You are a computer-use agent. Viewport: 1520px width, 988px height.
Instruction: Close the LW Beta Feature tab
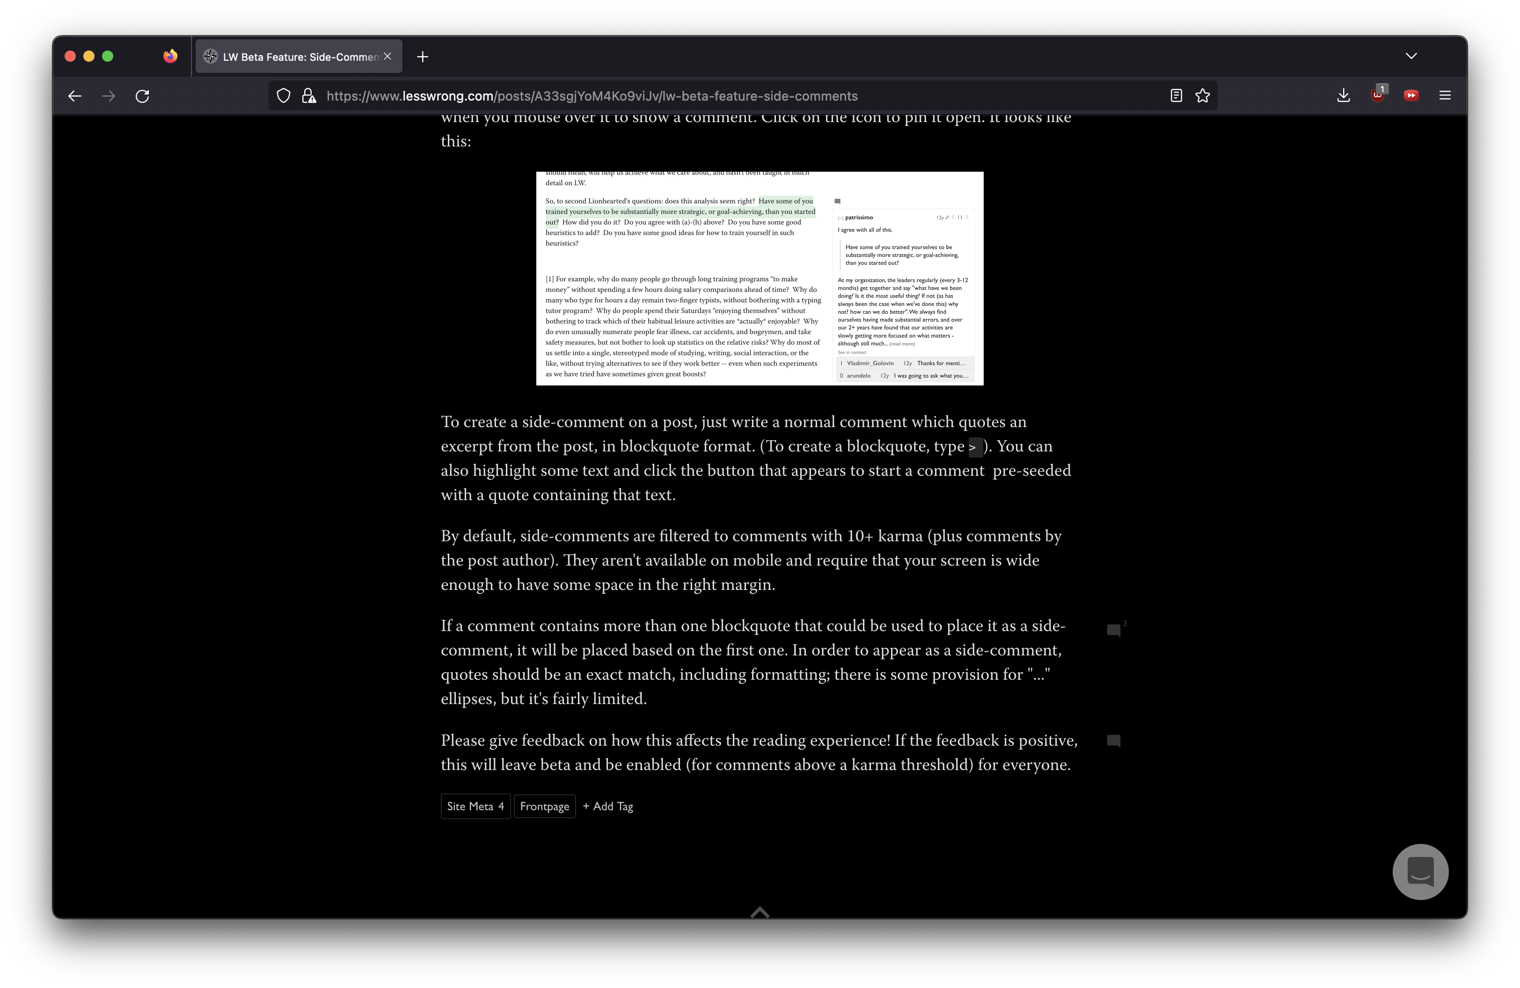click(387, 56)
